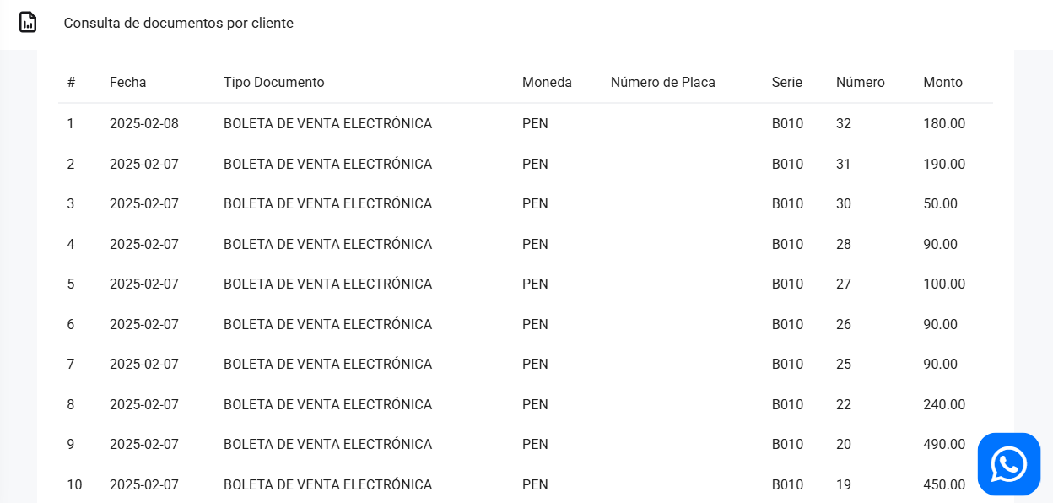The image size is (1053, 503).
Task: Click the # index column header
Action: [71, 83]
